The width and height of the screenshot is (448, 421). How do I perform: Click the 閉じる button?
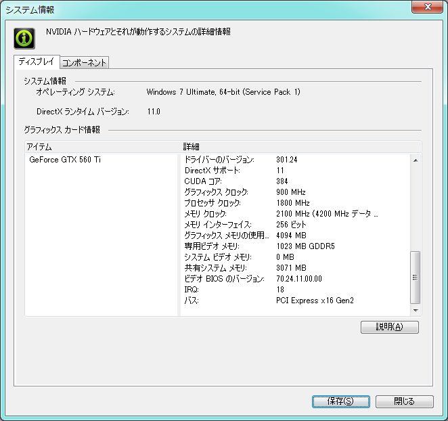point(404,401)
